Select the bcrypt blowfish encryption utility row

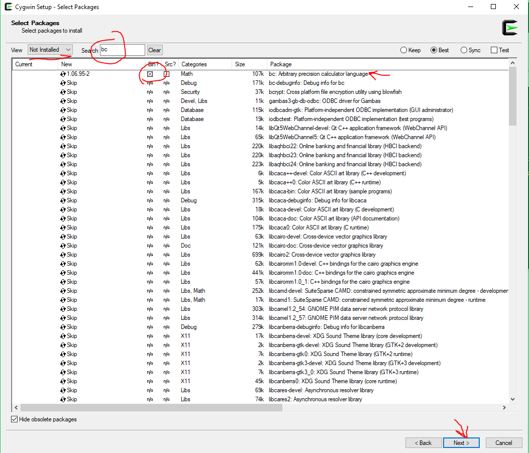click(x=260, y=92)
